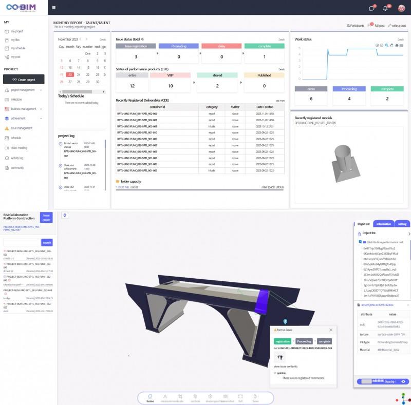Open the notifications bell in the header
The image size is (411, 405).
pos(386,8)
